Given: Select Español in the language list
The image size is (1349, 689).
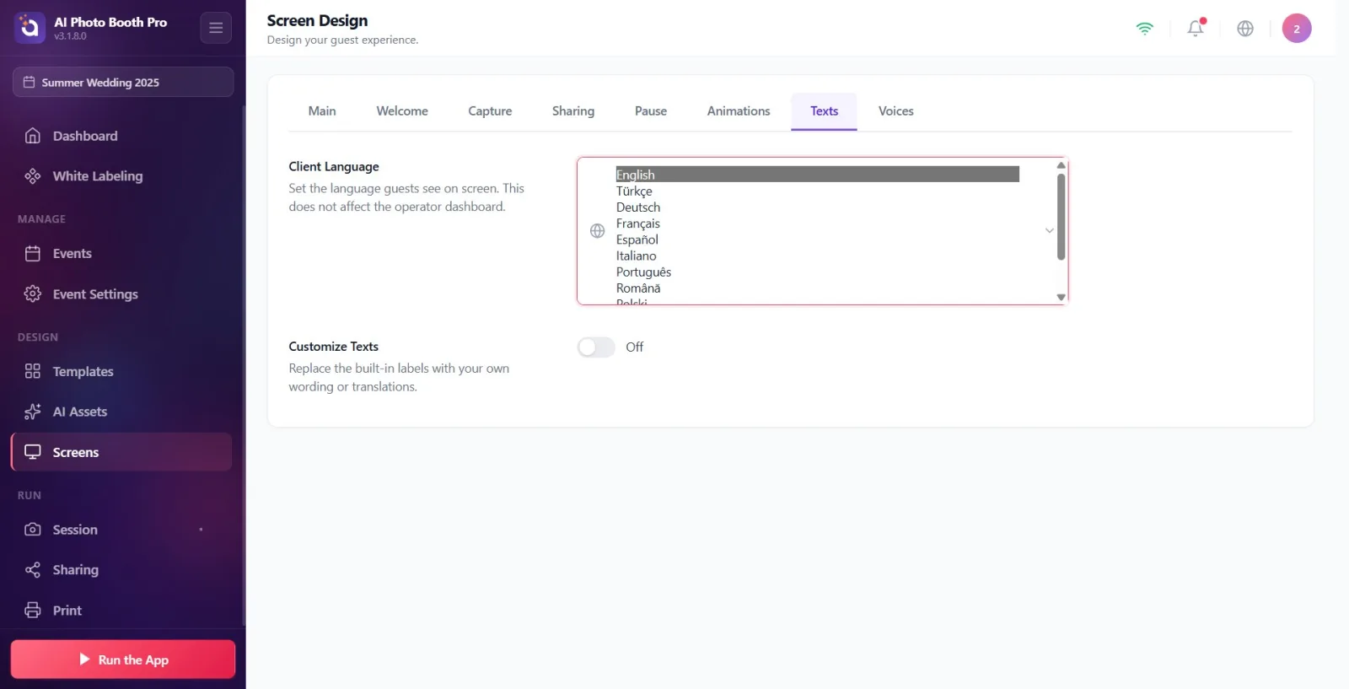Looking at the screenshot, I should pyautogui.click(x=817, y=240).
